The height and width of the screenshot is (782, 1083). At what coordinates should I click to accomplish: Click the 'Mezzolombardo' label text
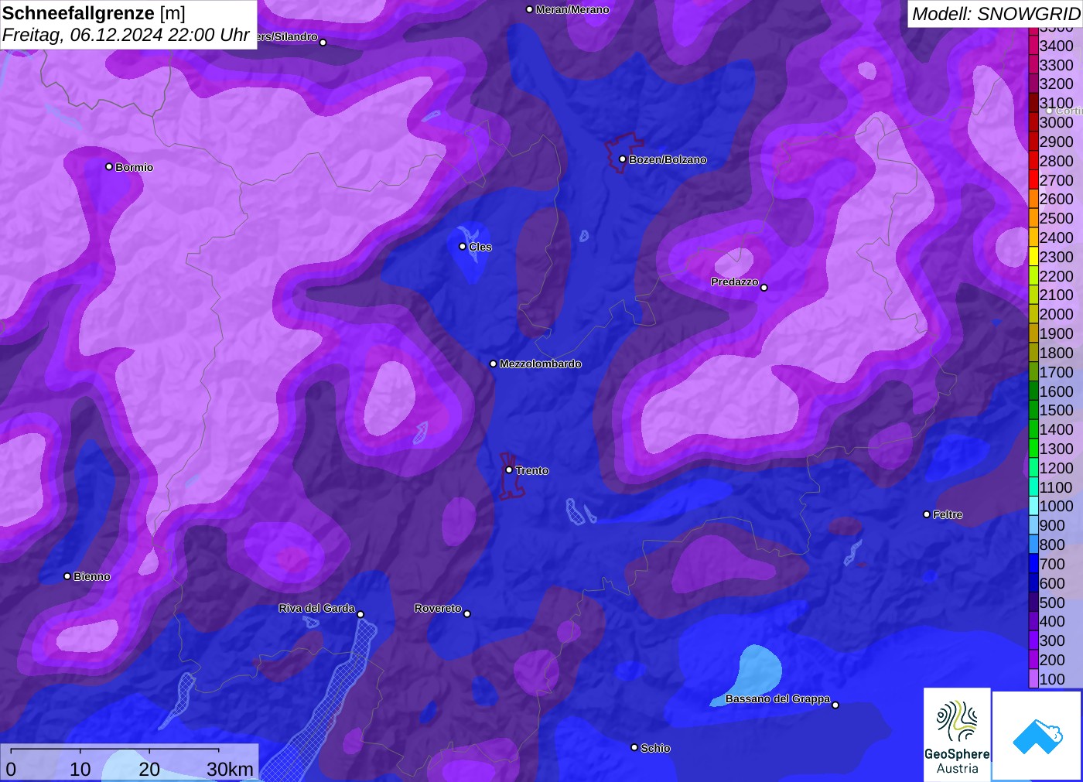tap(540, 364)
